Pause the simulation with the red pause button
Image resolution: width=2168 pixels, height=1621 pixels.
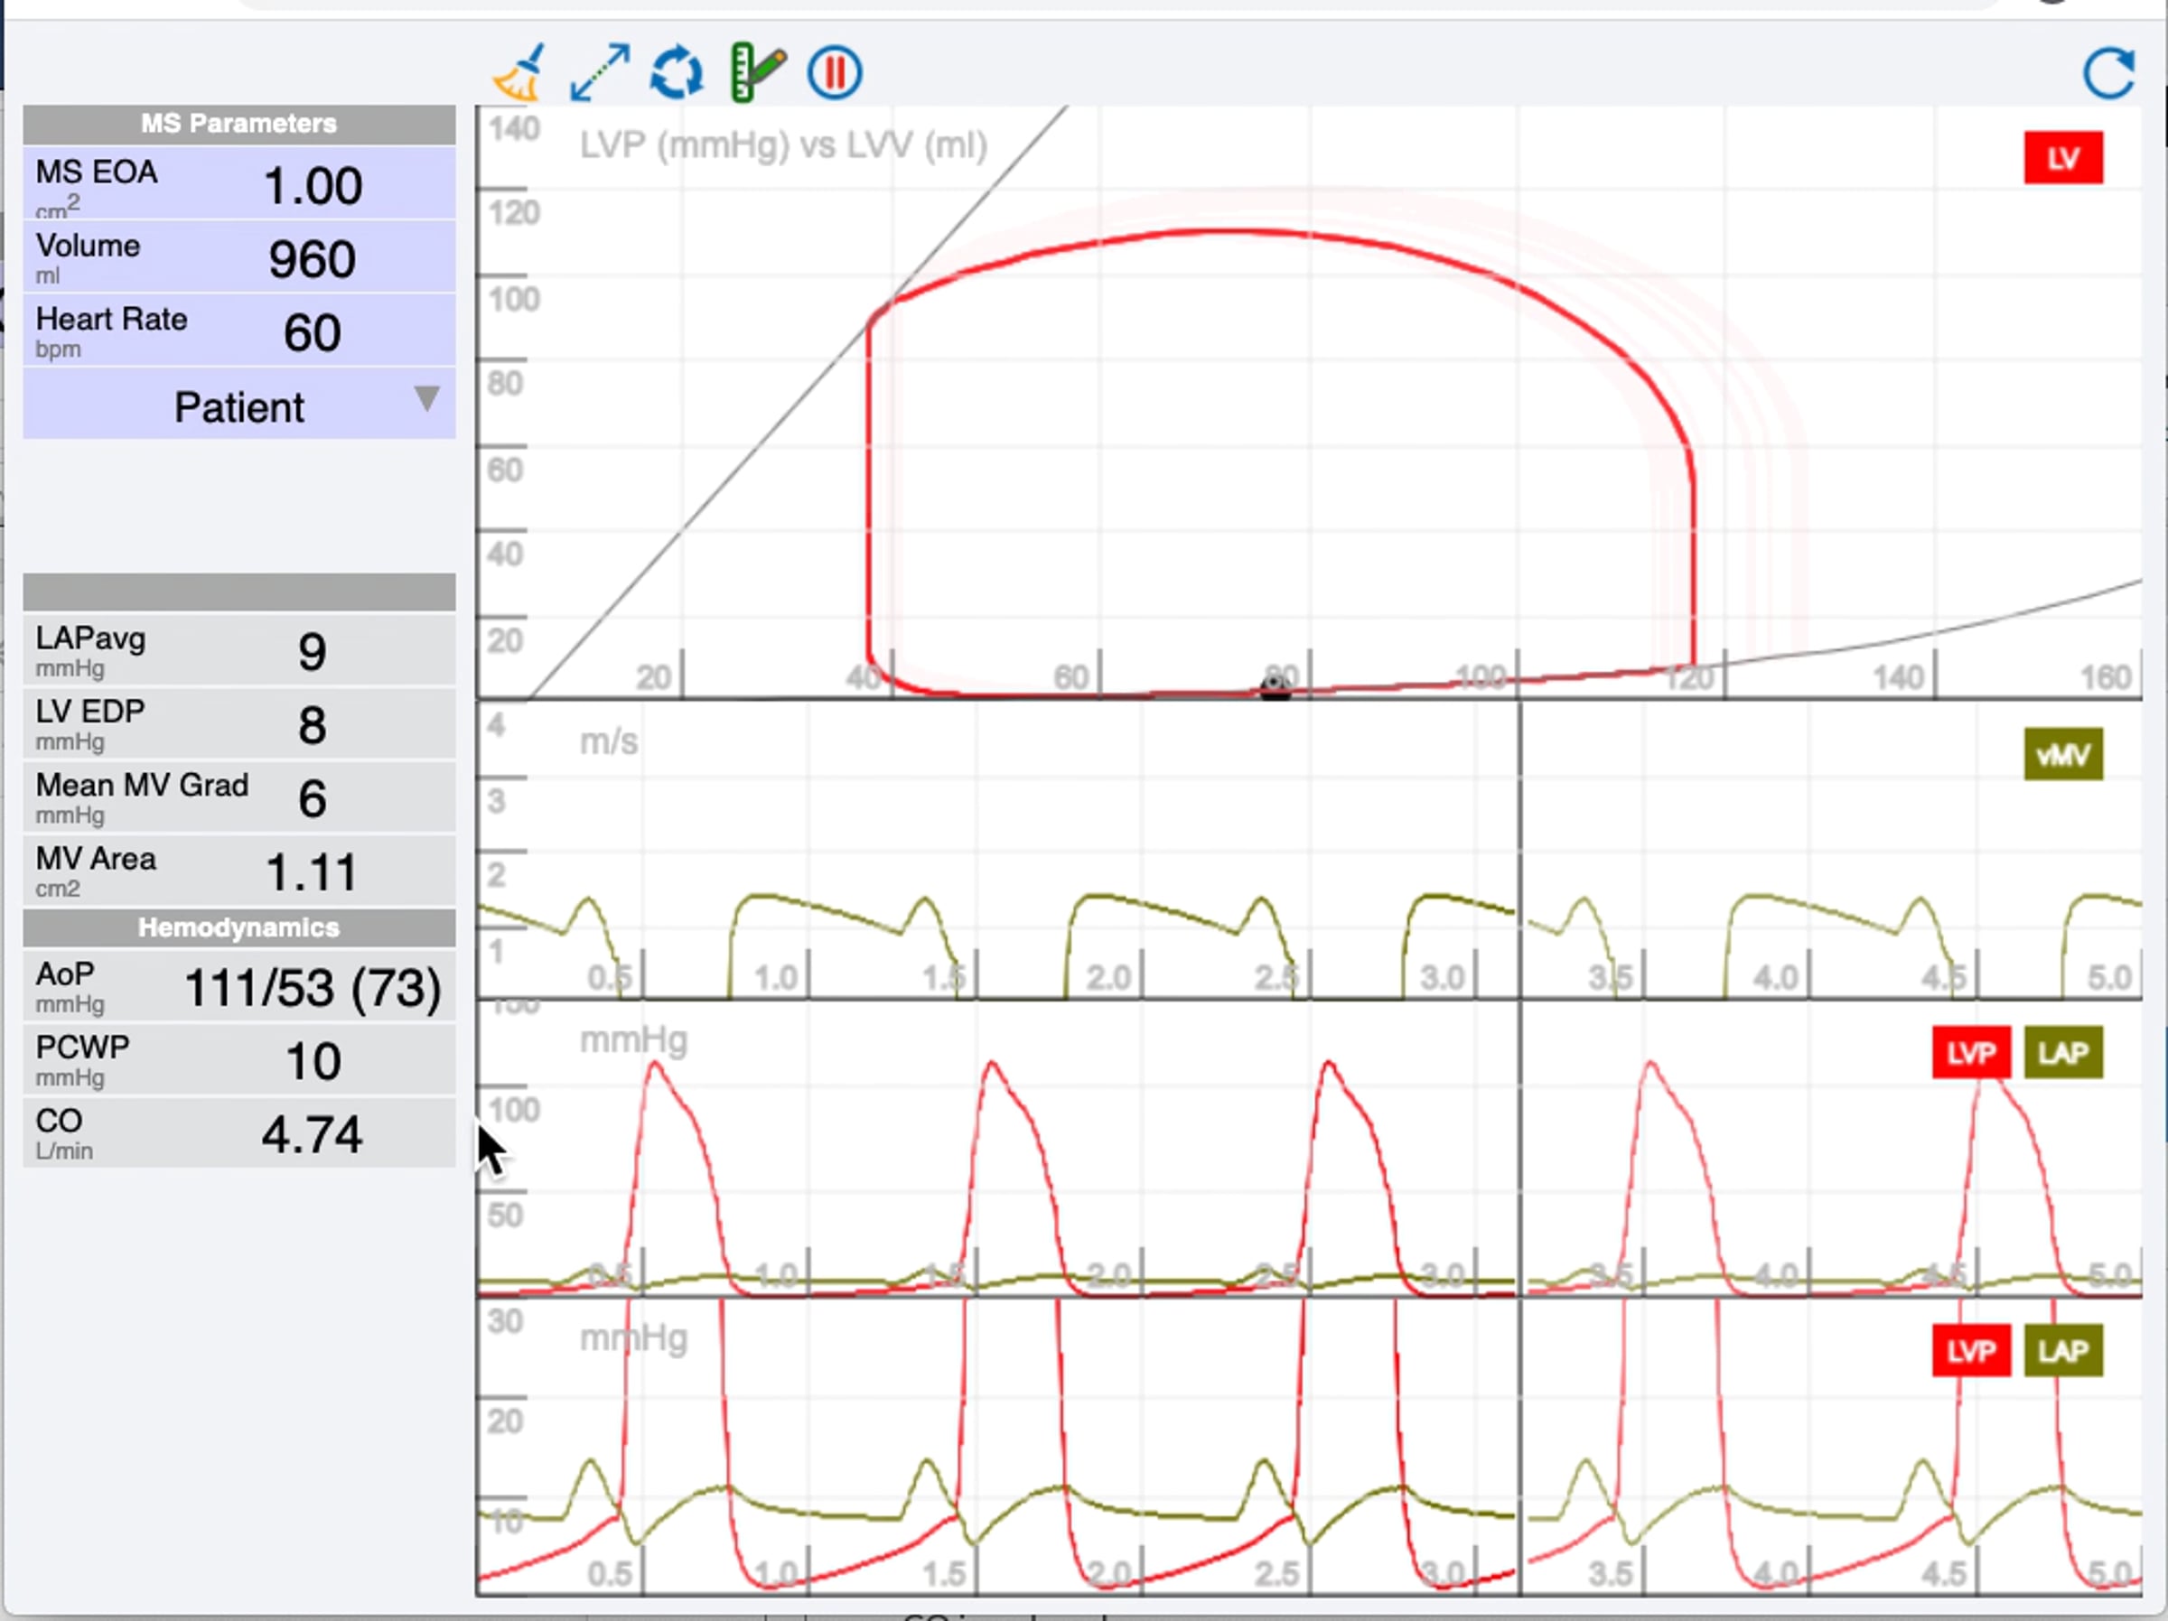[x=834, y=72]
